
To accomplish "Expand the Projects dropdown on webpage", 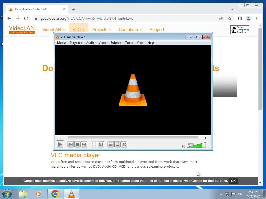I will [x=102, y=30].
